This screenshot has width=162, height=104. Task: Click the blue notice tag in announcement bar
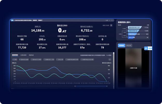12,20
